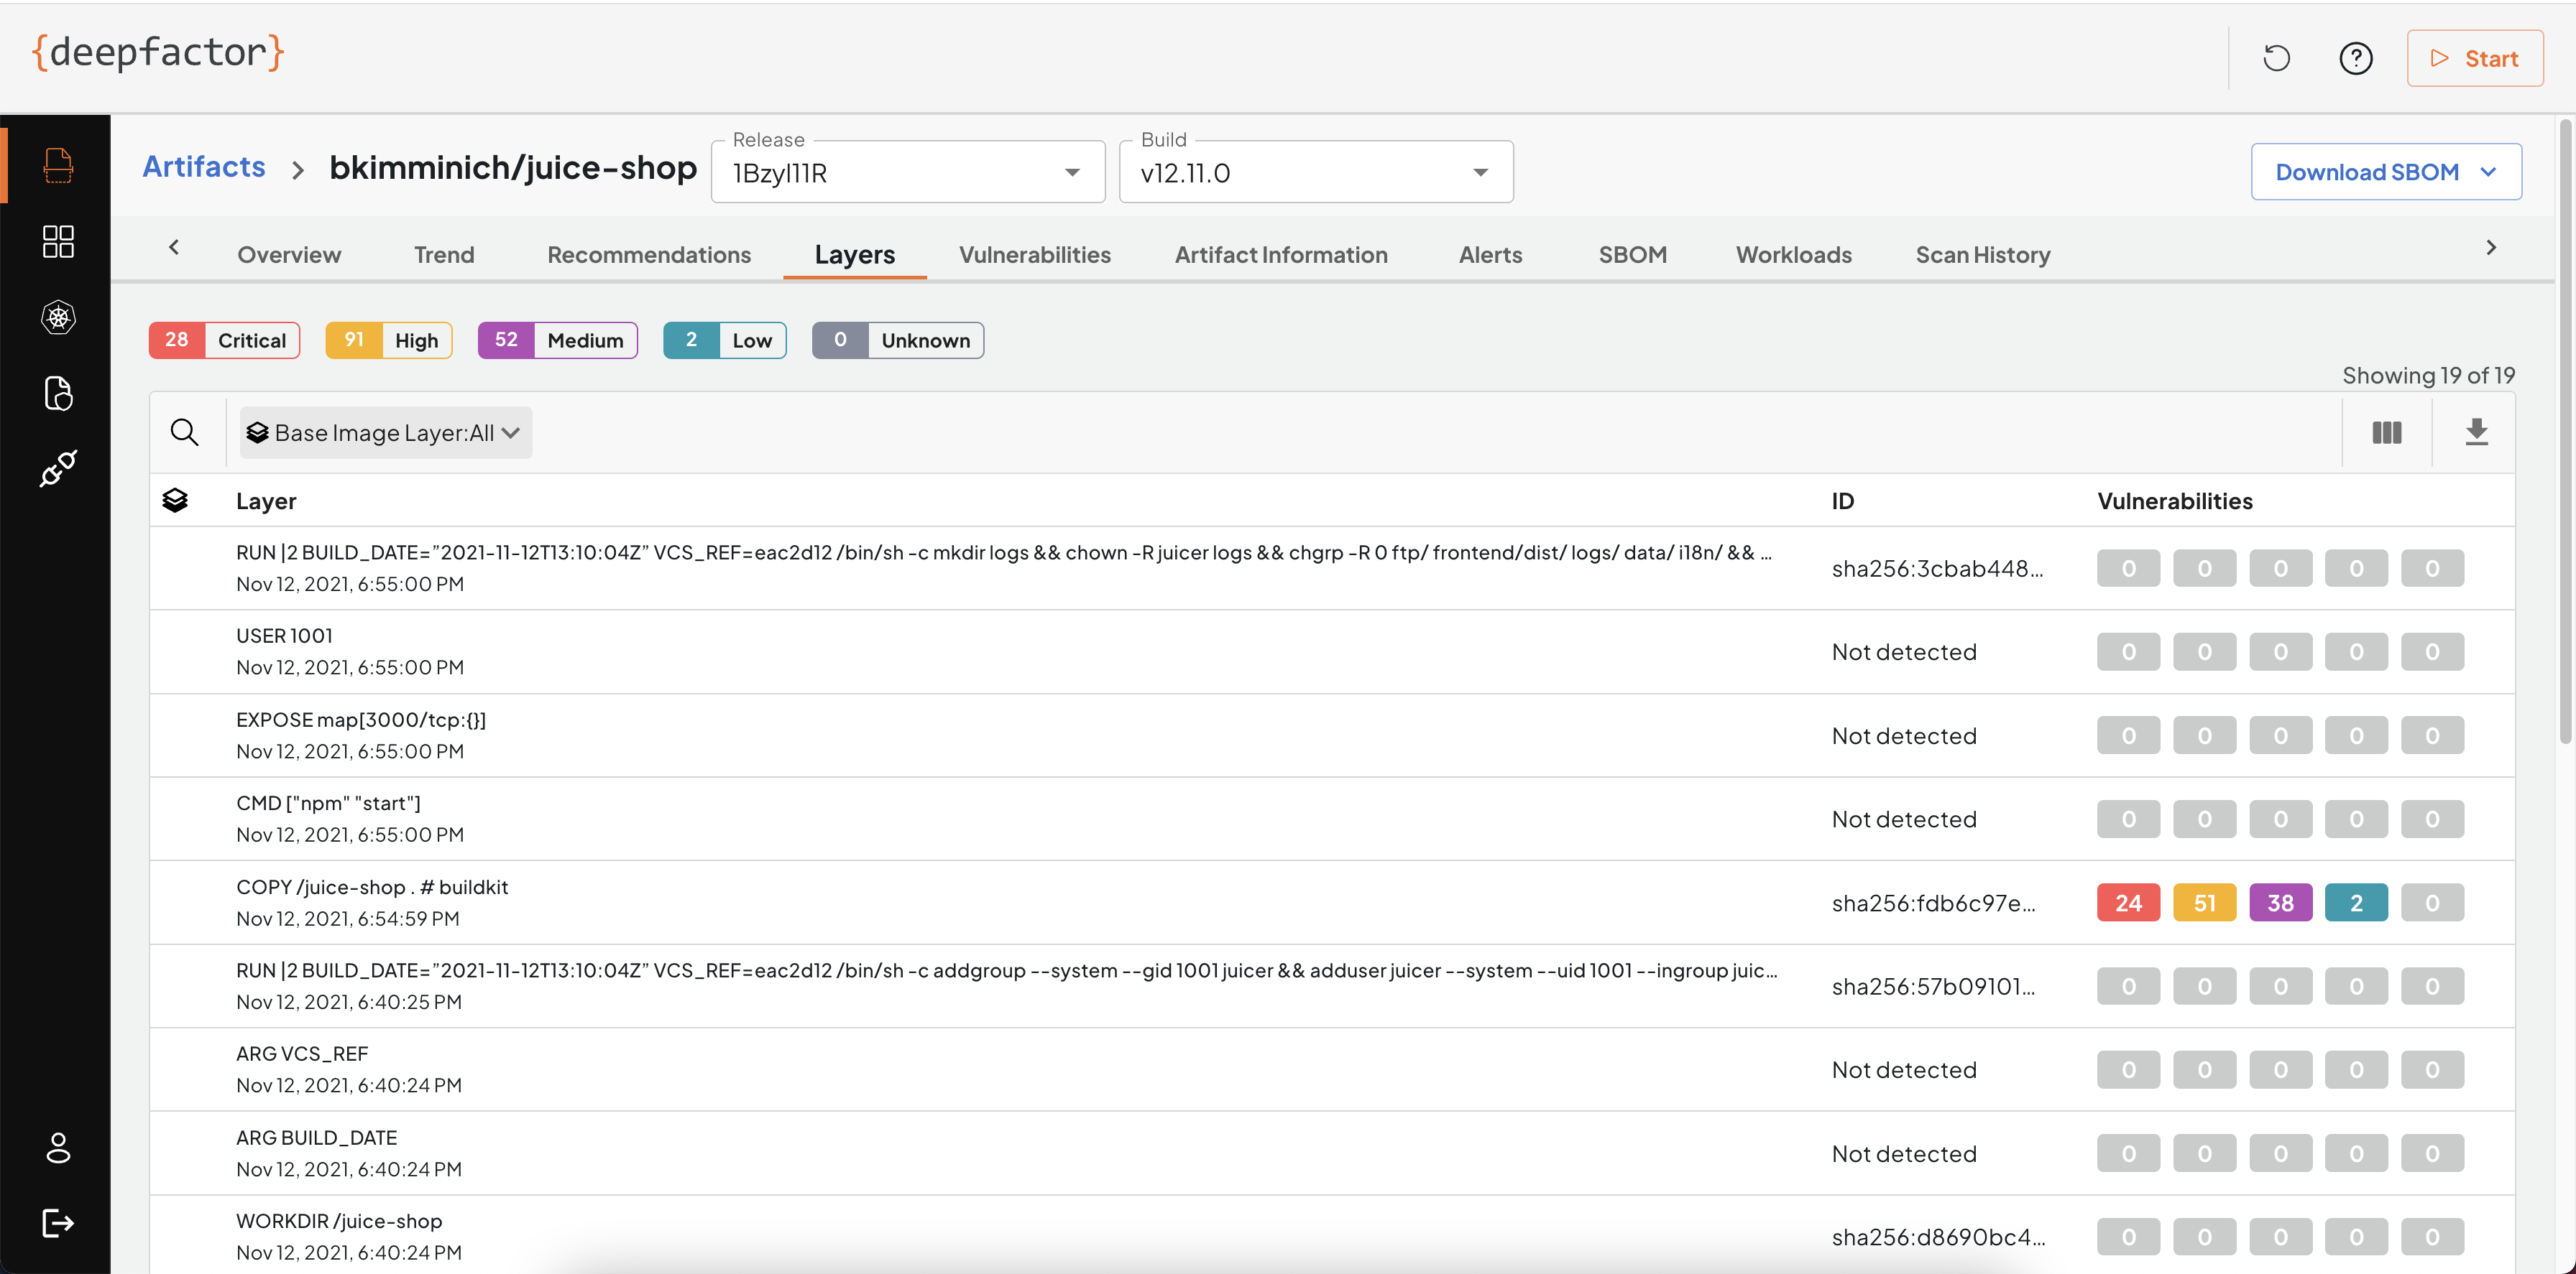Switch to the Recommendations tab
2576x1274 pixels.
pos(649,255)
